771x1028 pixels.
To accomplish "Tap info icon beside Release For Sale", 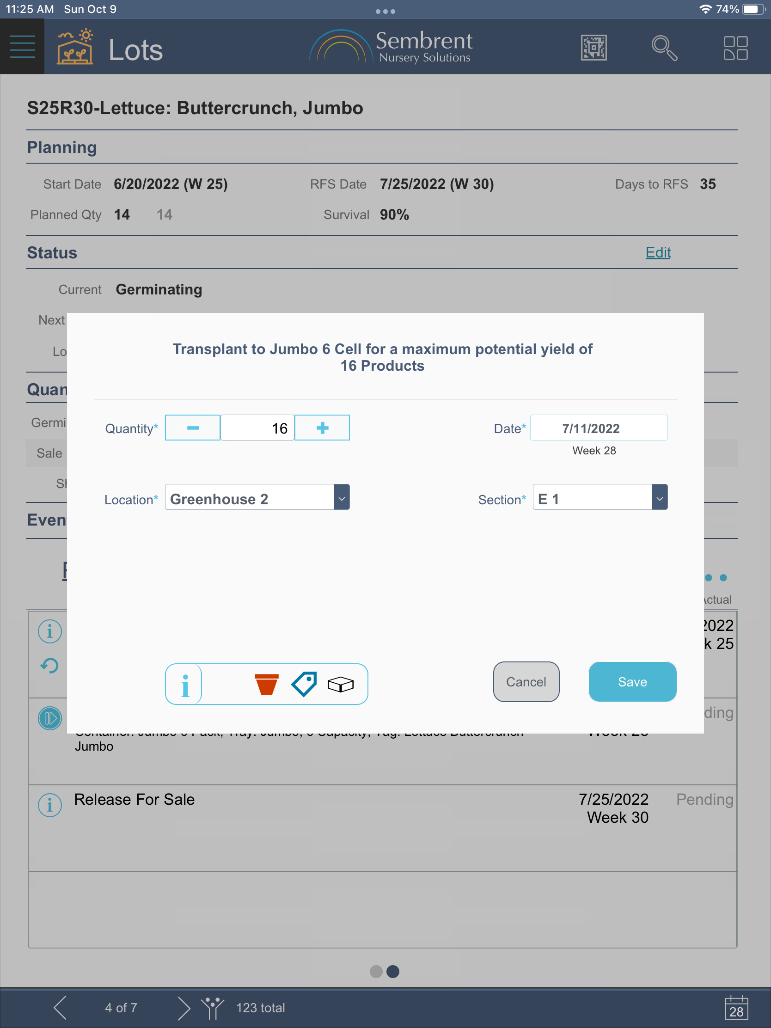I will (50, 804).
